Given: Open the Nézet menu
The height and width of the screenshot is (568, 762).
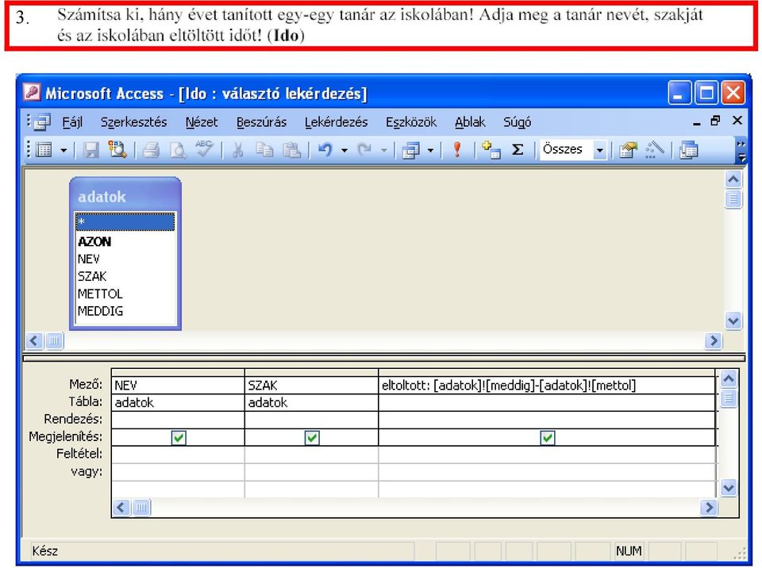Looking at the screenshot, I should point(202,122).
